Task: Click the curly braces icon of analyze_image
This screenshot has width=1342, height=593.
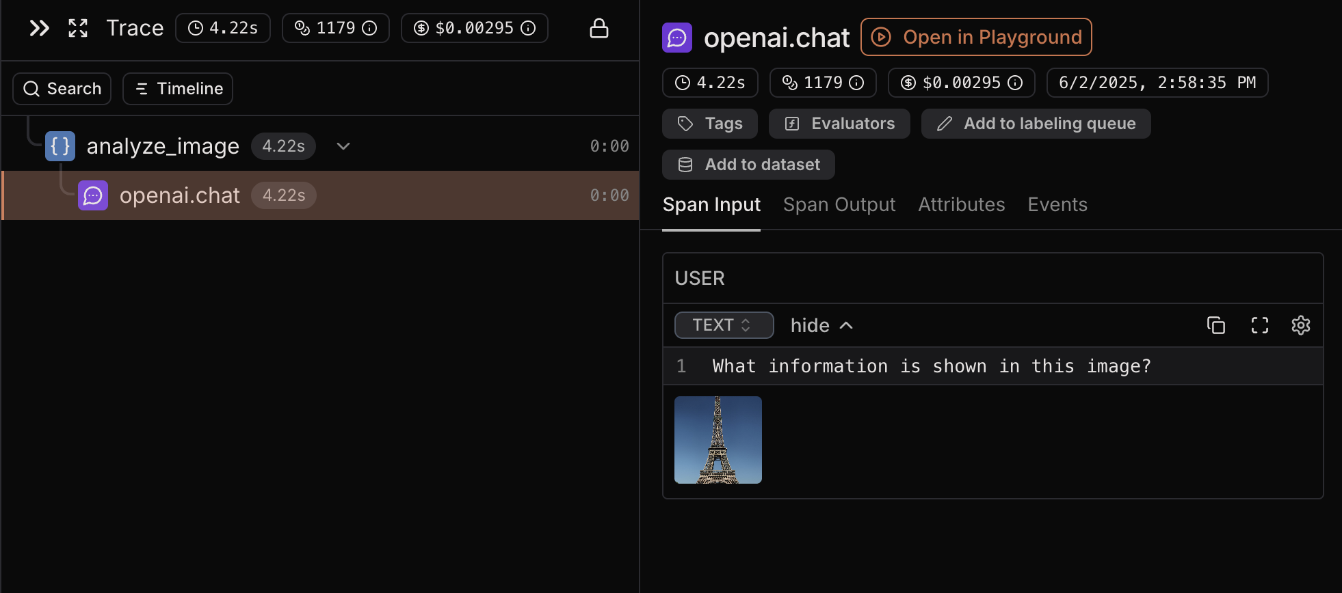Action: 60,146
